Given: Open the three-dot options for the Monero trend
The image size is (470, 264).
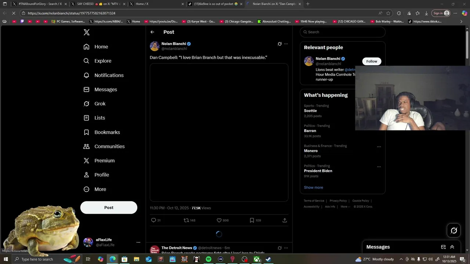Looking at the screenshot, I should click(x=379, y=147).
